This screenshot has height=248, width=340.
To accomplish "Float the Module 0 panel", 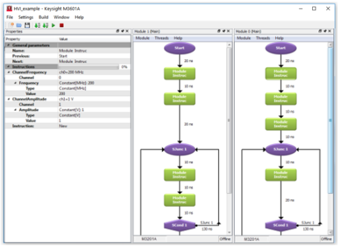I will pos(320,31).
